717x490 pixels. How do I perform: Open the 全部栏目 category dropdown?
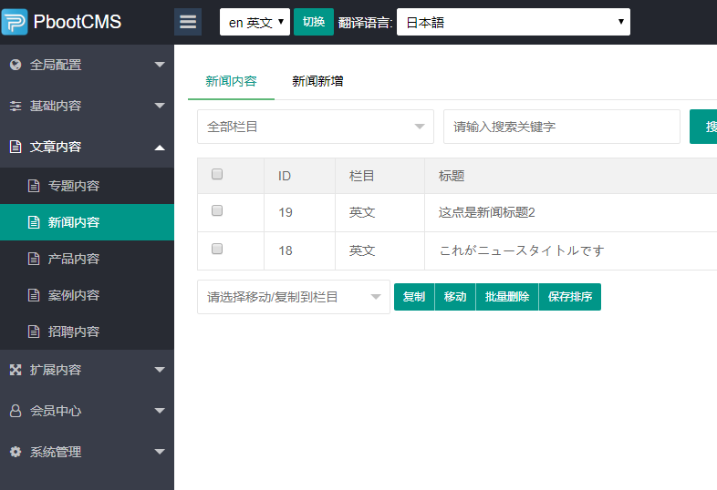click(x=315, y=127)
